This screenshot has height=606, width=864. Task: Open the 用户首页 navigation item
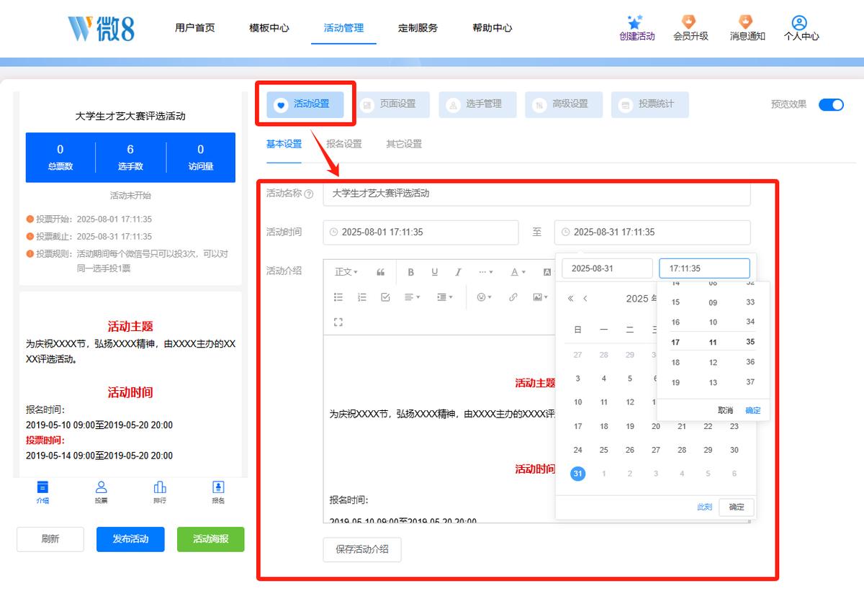click(194, 28)
